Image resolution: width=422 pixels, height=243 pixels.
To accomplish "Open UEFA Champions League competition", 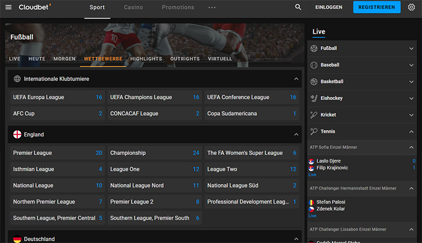I will (154, 97).
